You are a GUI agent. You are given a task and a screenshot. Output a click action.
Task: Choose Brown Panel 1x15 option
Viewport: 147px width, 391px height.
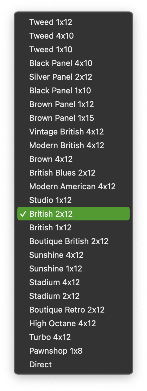coord(73,118)
